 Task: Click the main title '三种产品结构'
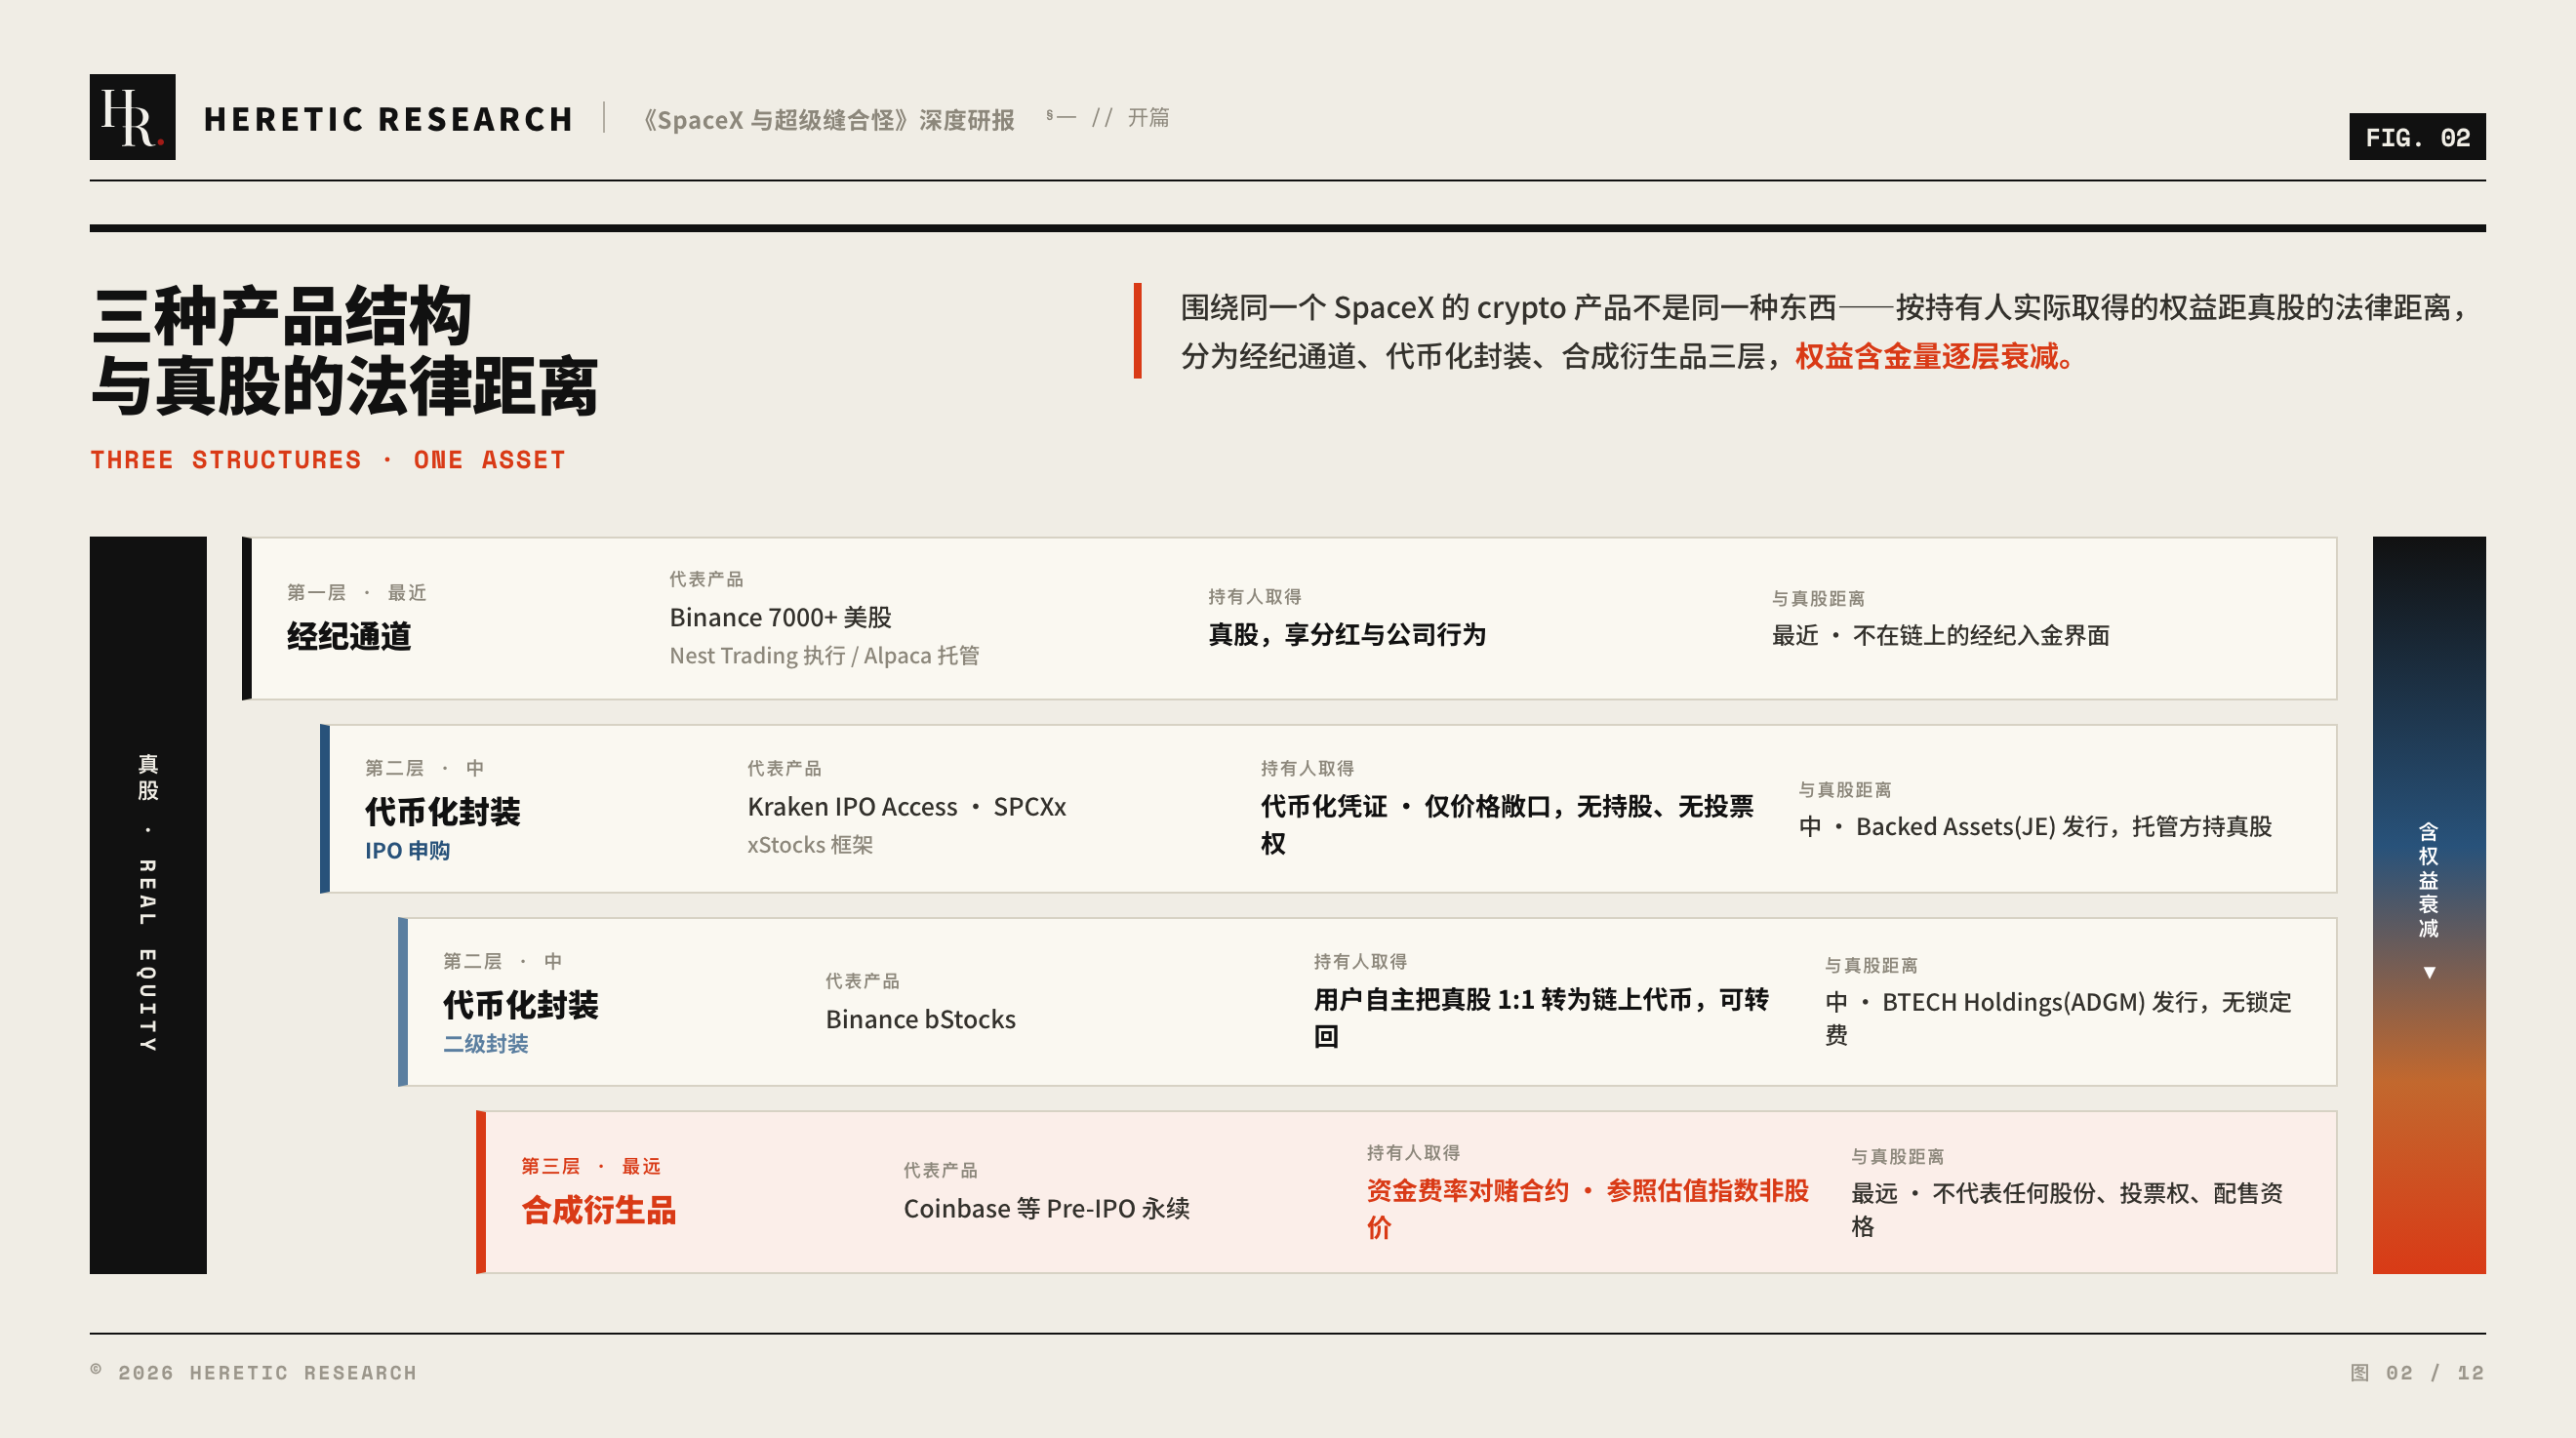tap(282, 317)
